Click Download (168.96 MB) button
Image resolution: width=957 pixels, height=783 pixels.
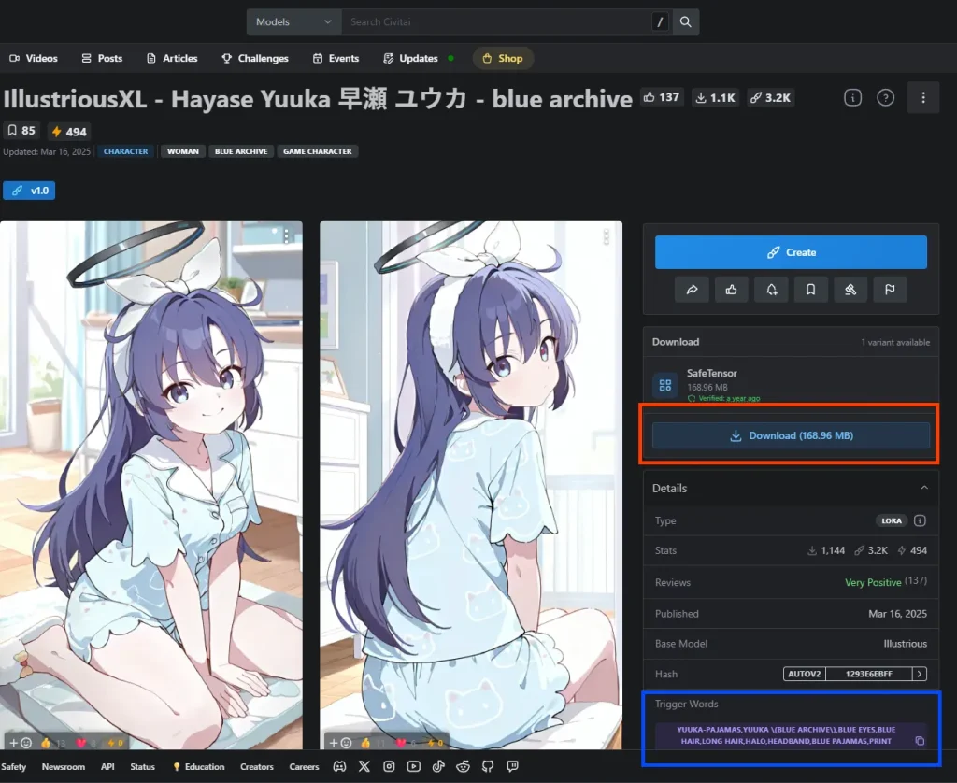pos(791,435)
